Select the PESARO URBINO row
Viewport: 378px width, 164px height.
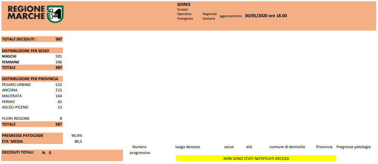tap(32, 85)
